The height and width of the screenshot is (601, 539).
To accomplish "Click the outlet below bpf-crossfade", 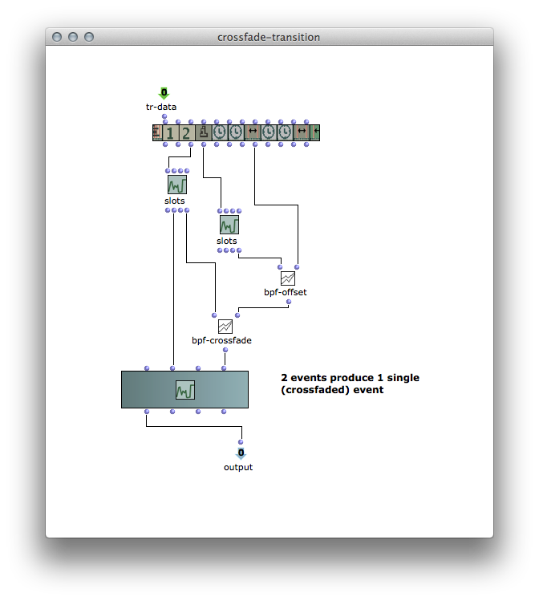I will pyautogui.click(x=225, y=350).
